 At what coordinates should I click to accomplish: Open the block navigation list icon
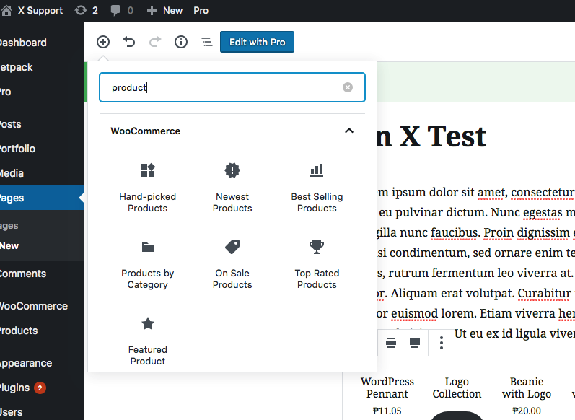coord(207,42)
